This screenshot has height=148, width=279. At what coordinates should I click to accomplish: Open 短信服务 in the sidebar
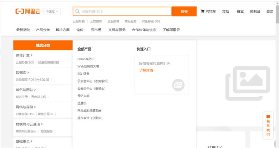tap(47, 131)
